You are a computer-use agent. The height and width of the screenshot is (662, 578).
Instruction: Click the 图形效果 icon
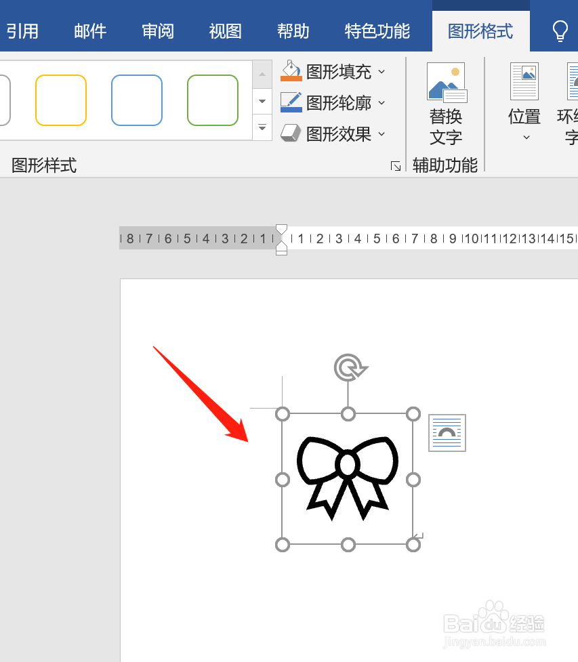pyautogui.click(x=291, y=133)
